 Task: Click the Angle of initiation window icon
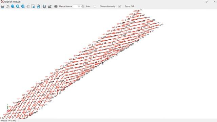(2, 2)
